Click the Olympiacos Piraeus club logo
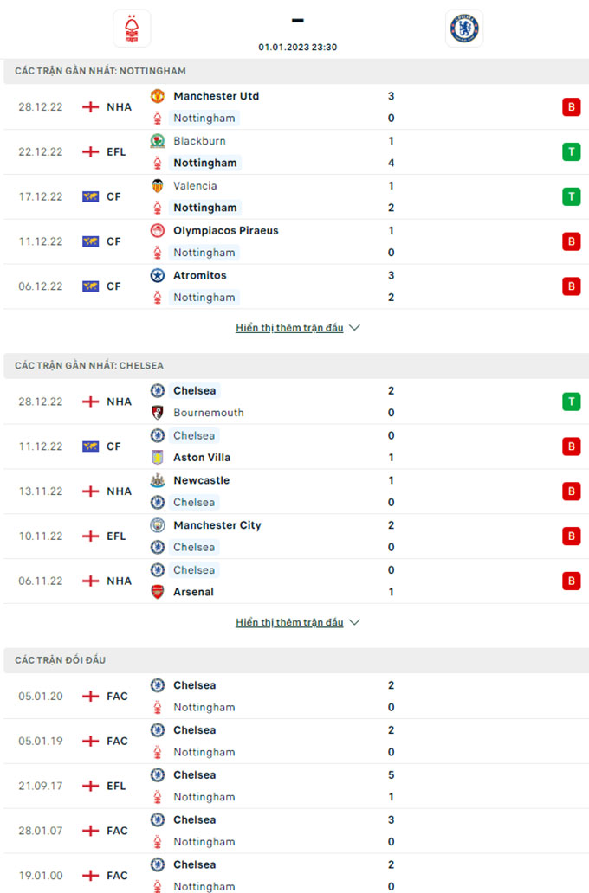The height and width of the screenshot is (893, 589). [158, 231]
